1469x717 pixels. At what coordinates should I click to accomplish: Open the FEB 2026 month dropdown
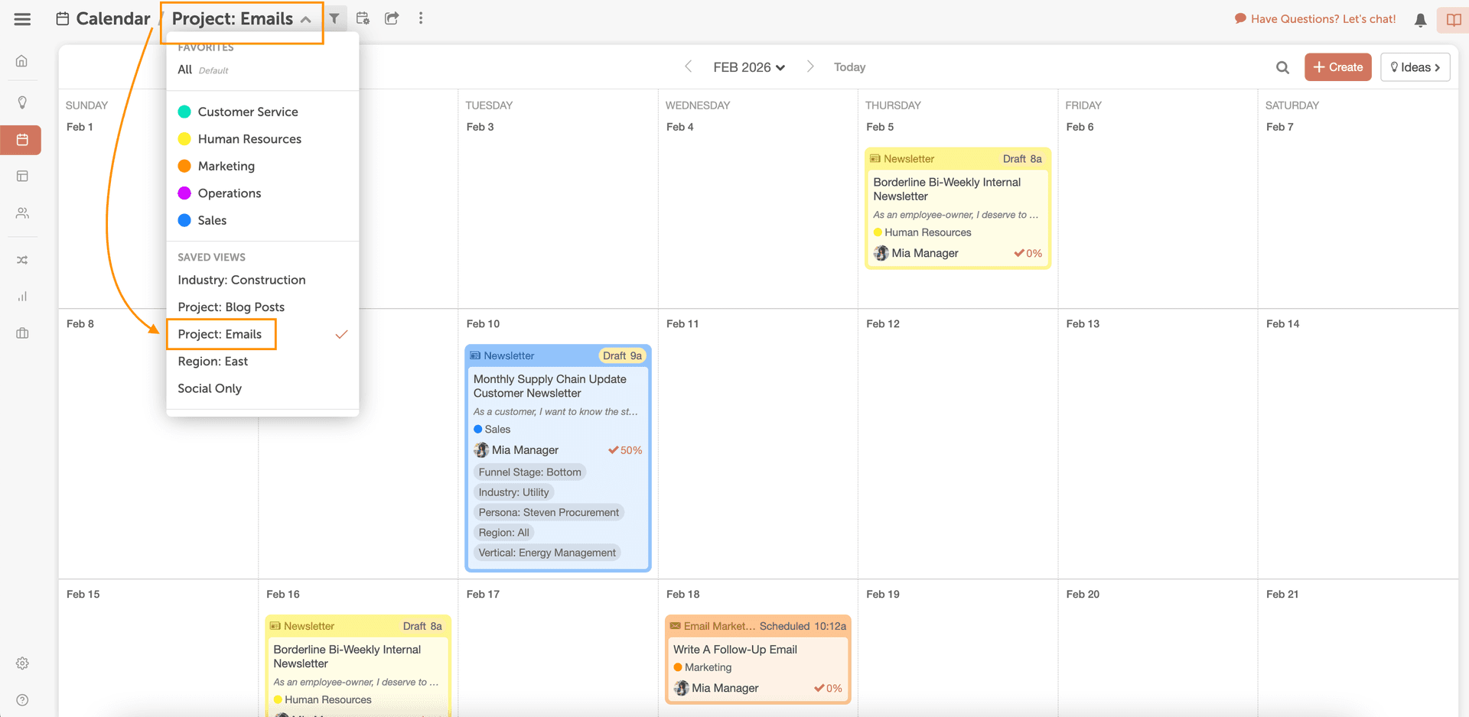749,67
